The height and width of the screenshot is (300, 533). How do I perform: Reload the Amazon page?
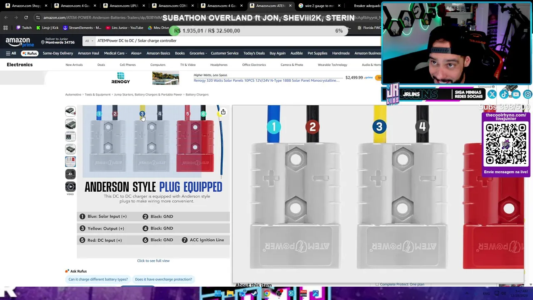click(26, 17)
